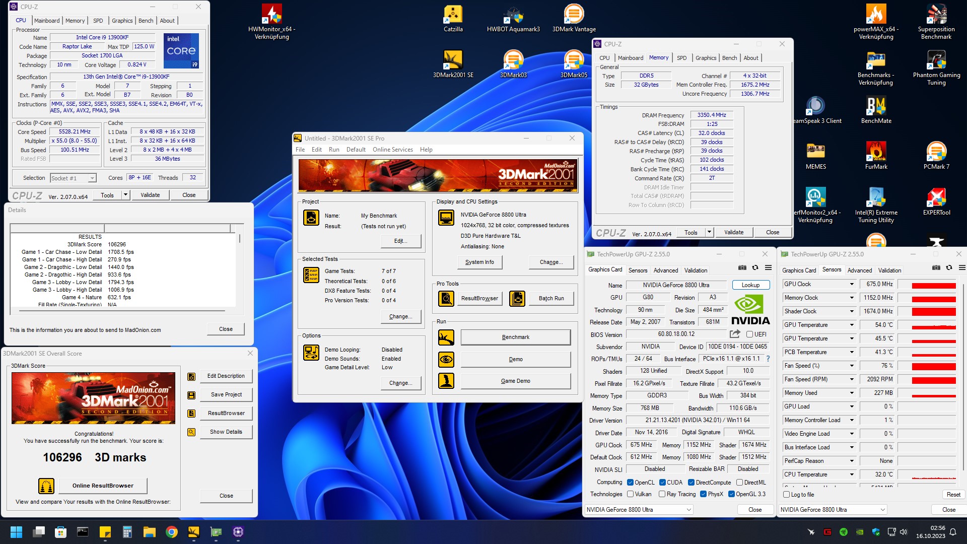The width and height of the screenshot is (967, 544).
Task: Open the PerfCap Reason sensor dropdown
Action: tap(852, 461)
